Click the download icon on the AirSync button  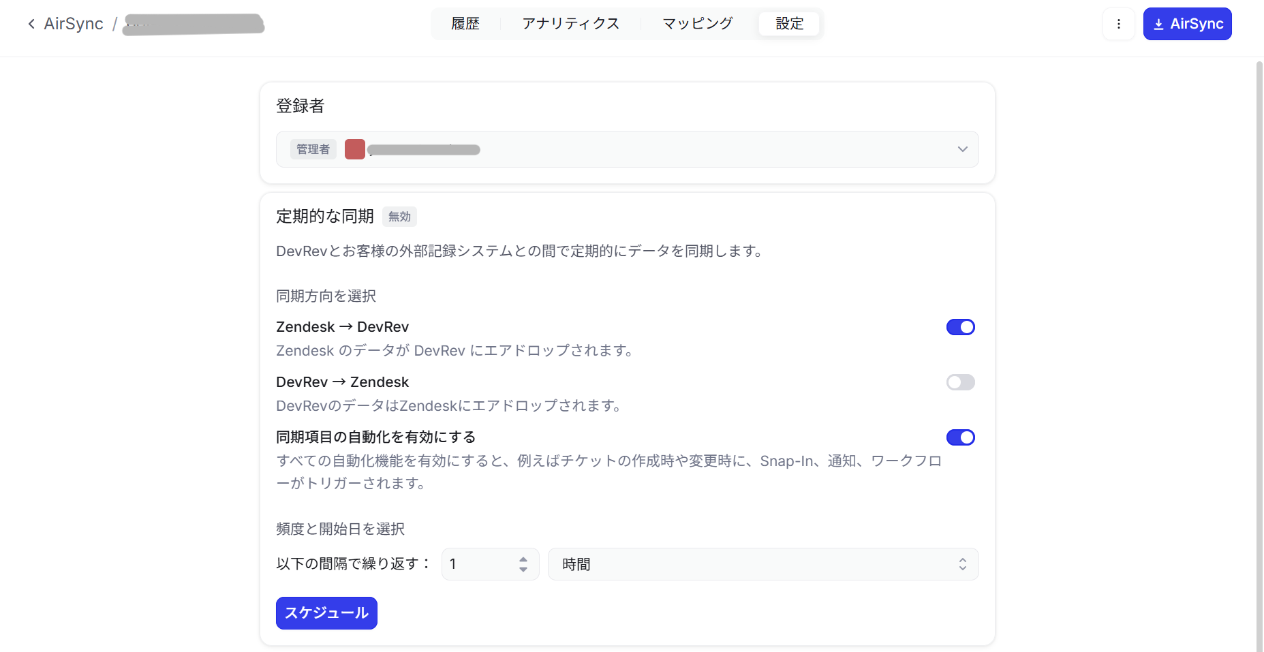1158,23
